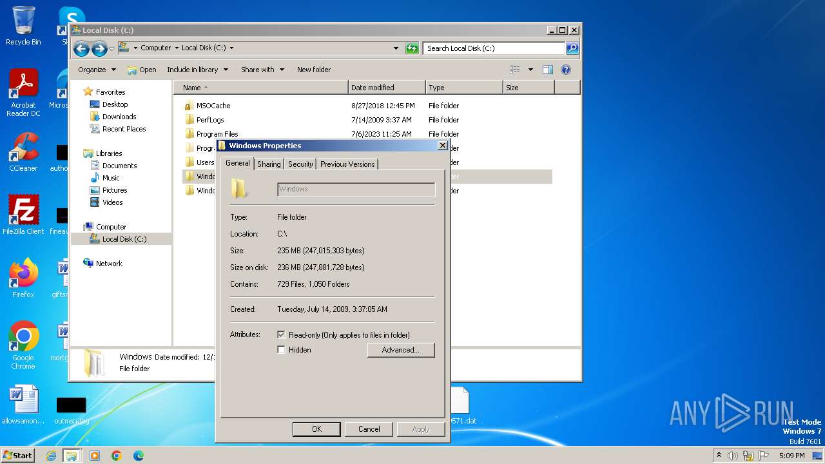Launch CCleaner from the desktop
Screen dimensions: 825x464
23,152
